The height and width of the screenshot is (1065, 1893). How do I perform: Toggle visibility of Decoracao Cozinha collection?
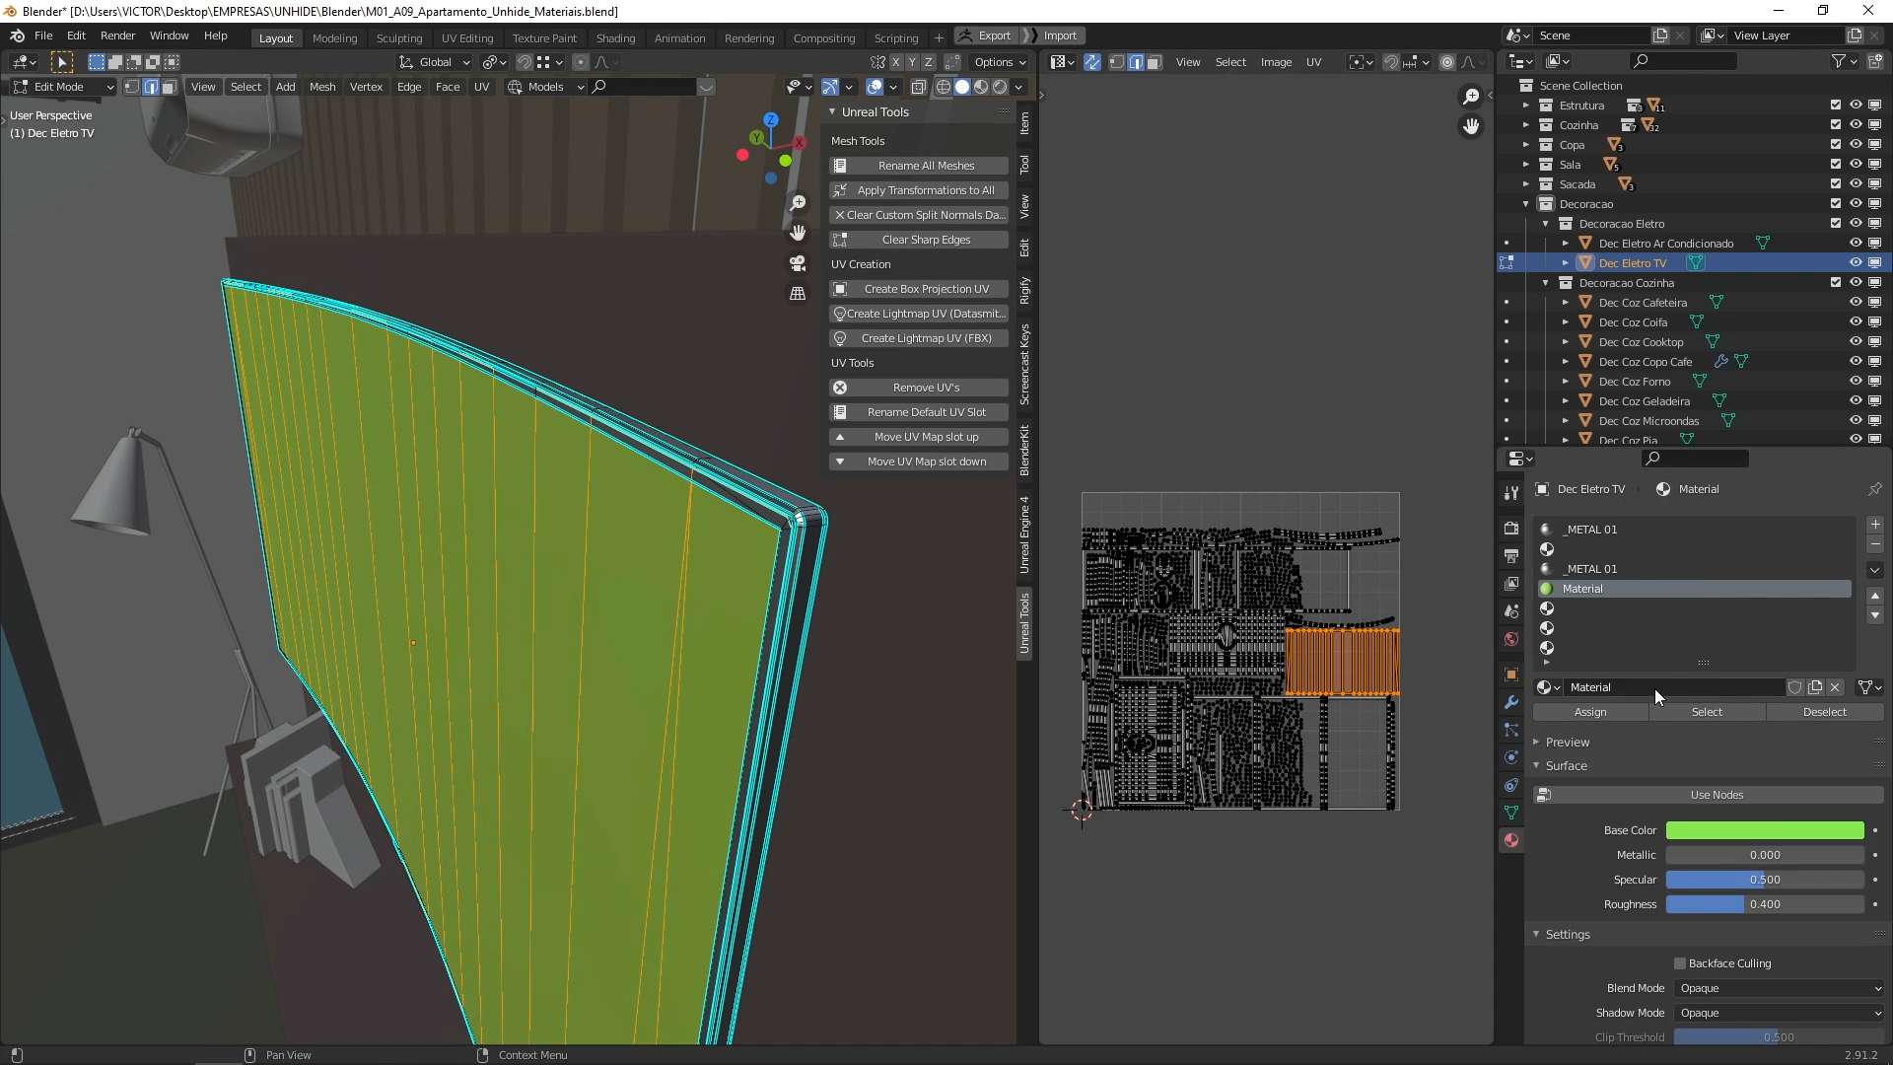[1856, 282]
